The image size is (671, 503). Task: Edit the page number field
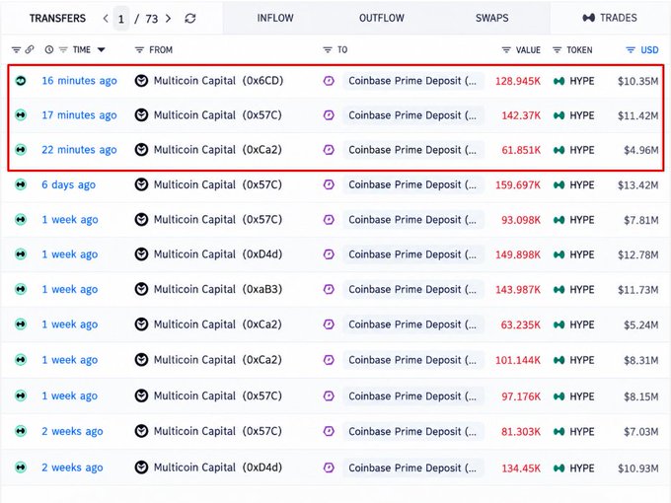pos(121,19)
